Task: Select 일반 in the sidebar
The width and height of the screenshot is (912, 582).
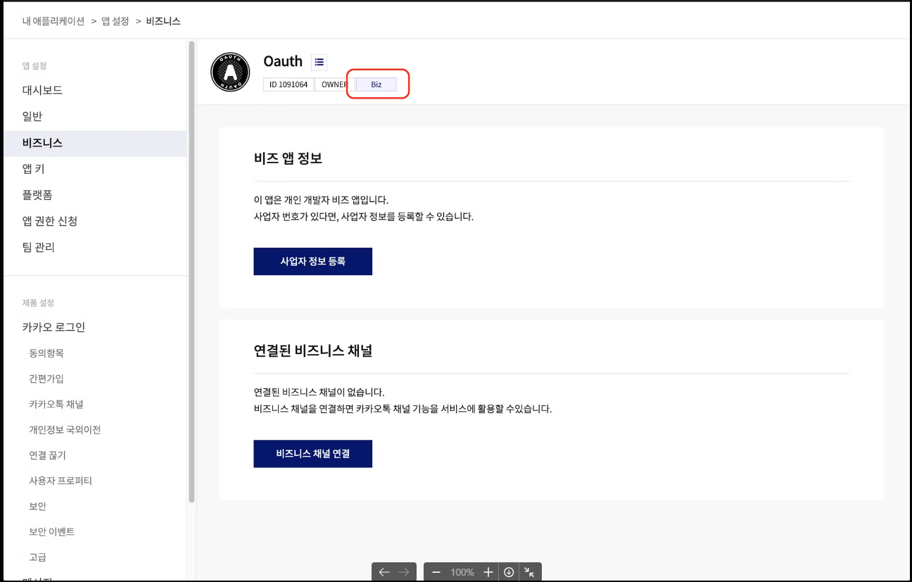Action: [32, 116]
